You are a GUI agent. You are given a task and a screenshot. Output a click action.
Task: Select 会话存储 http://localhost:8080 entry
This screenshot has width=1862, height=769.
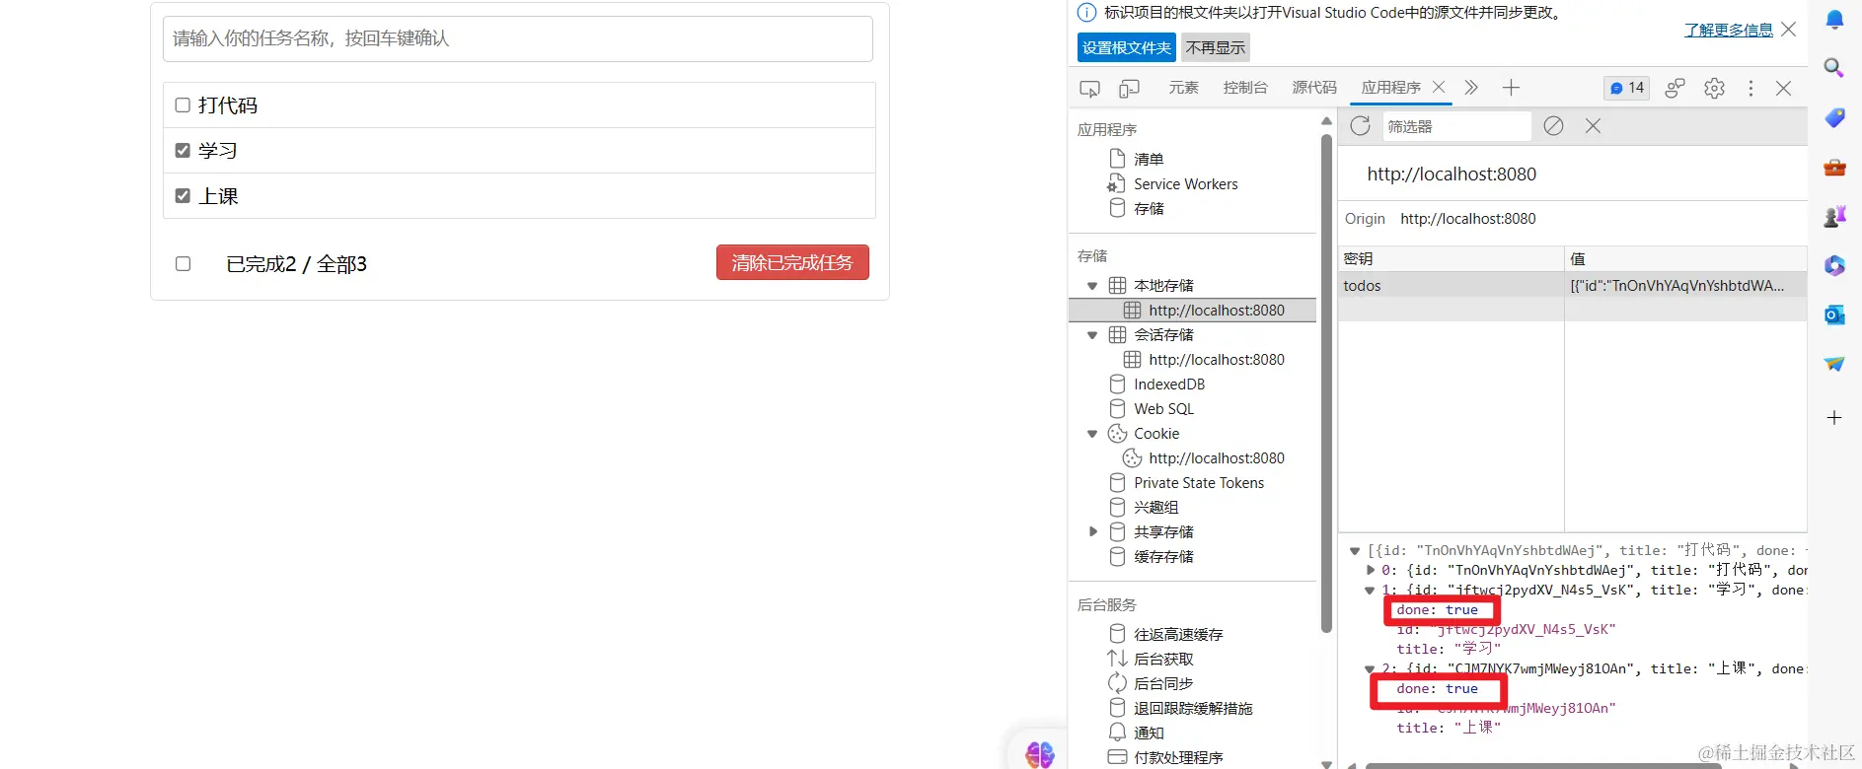pyautogui.click(x=1216, y=360)
